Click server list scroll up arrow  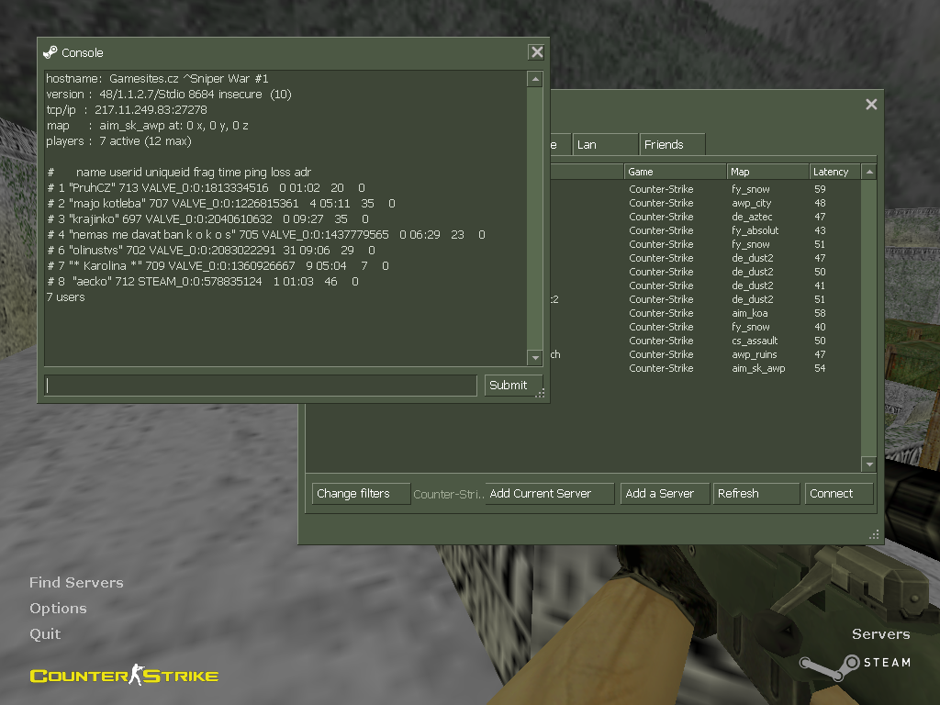pos(868,172)
